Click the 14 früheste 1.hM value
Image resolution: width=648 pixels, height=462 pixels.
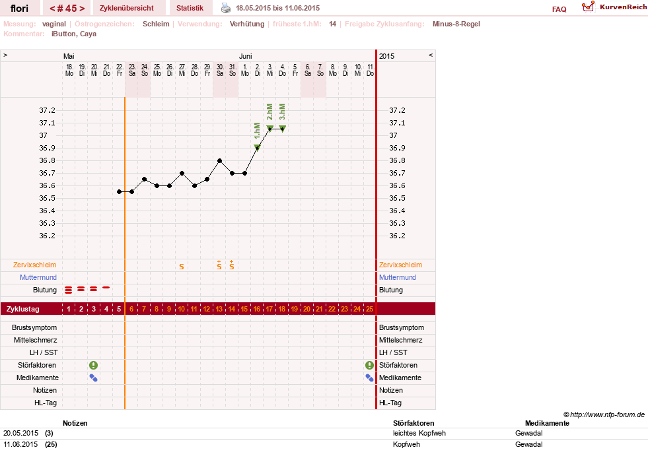pyautogui.click(x=333, y=24)
